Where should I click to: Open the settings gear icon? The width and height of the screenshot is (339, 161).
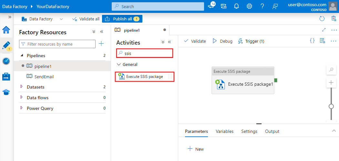(x=249, y=6)
